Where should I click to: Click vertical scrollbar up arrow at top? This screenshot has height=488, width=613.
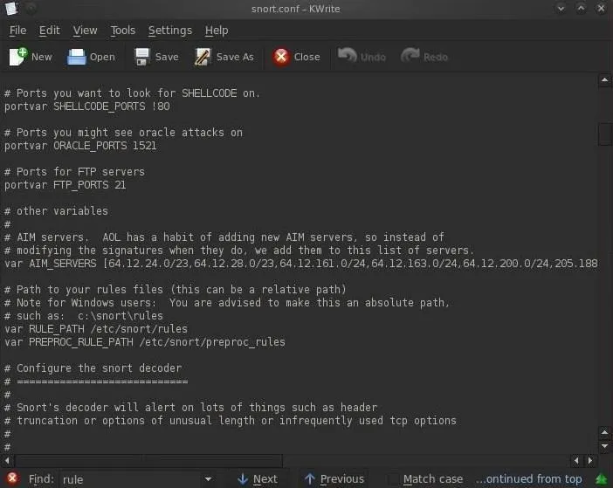pos(605,80)
